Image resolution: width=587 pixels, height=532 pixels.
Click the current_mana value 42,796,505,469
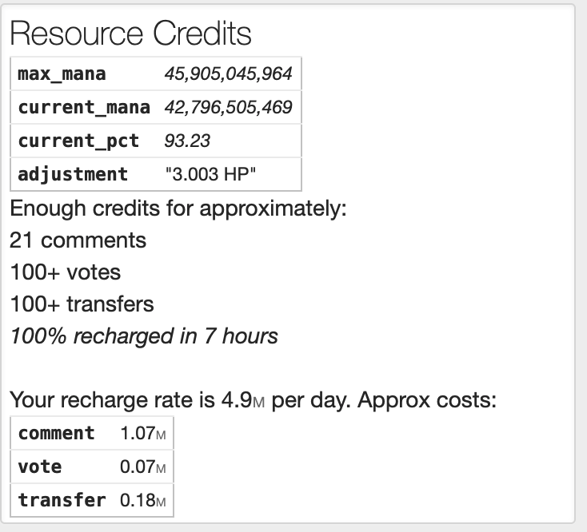tap(228, 107)
